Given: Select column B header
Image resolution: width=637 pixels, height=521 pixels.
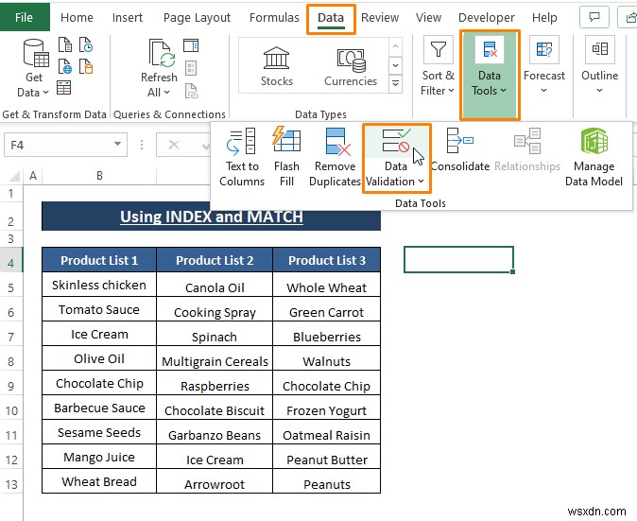Looking at the screenshot, I should (x=99, y=176).
